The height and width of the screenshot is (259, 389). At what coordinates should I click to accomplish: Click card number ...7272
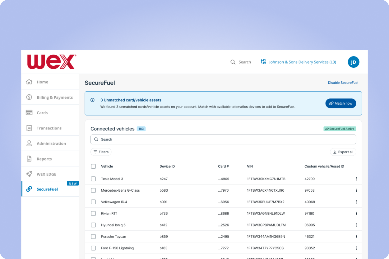point(224,248)
